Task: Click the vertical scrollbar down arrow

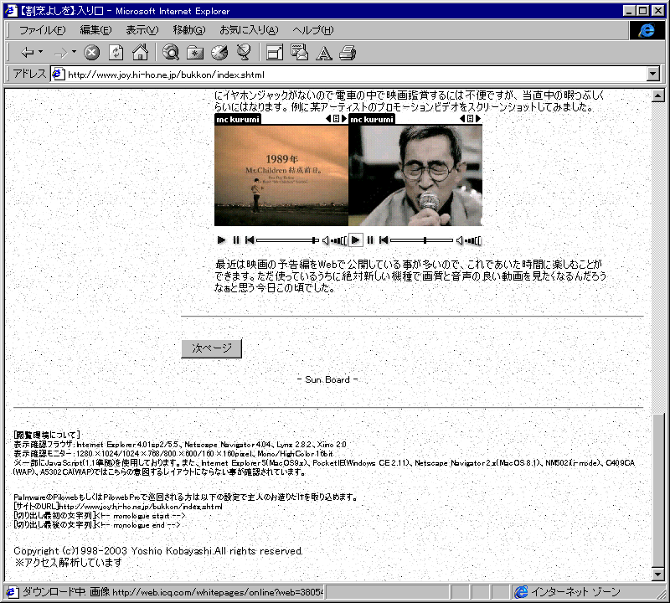Action: pyautogui.click(x=658, y=575)
